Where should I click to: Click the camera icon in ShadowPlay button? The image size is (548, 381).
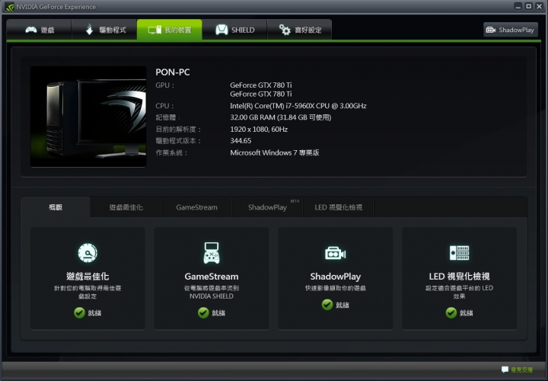point(491,30)
